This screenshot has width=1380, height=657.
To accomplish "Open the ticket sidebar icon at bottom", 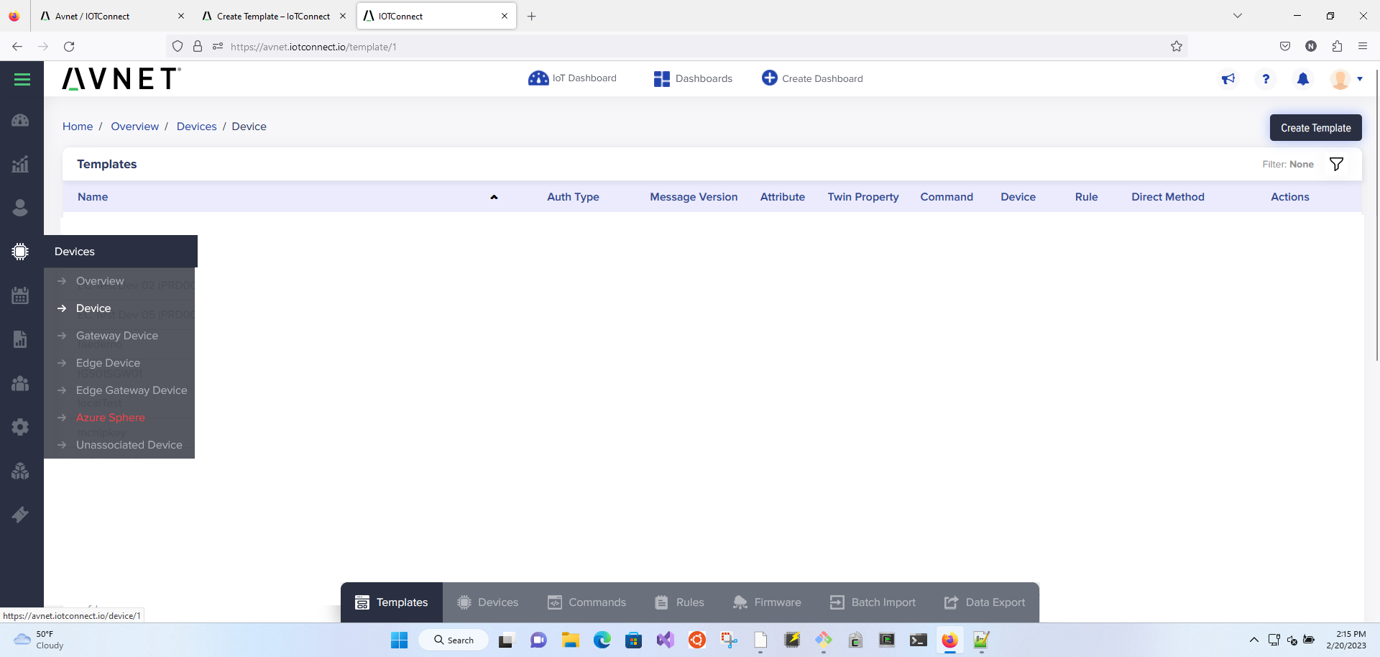I will click(20, 515).
